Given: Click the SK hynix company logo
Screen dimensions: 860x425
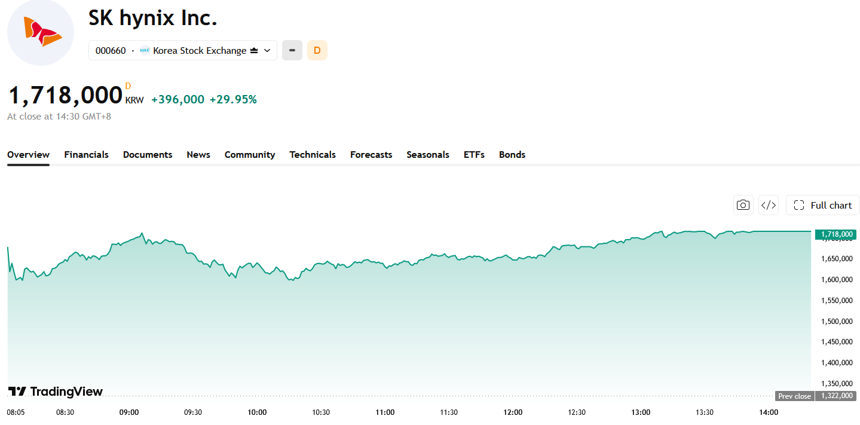Looking at the screenshot, I should [41, 32].
